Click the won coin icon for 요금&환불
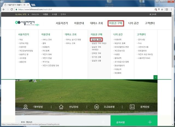 coord(97,107)
